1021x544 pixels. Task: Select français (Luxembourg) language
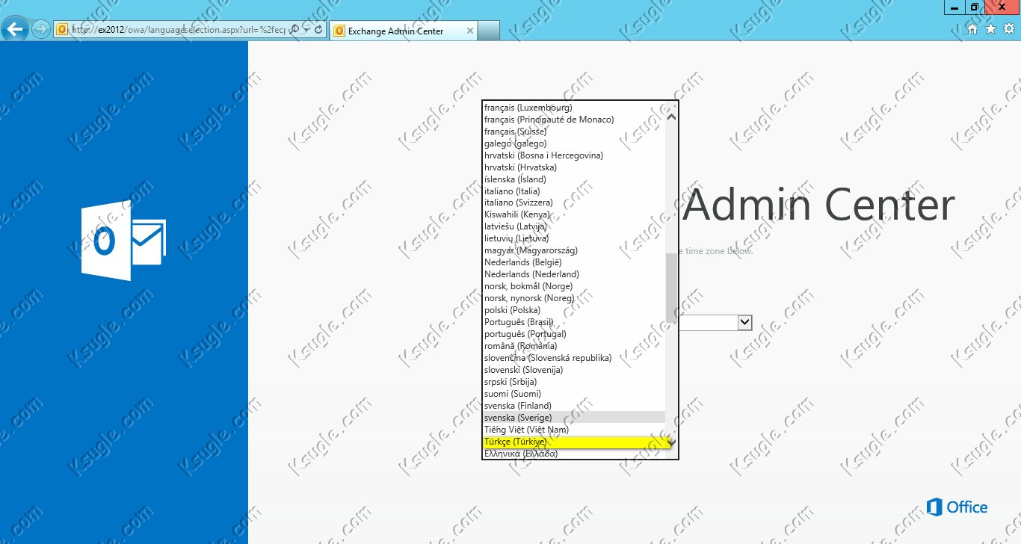coord(574,108)
